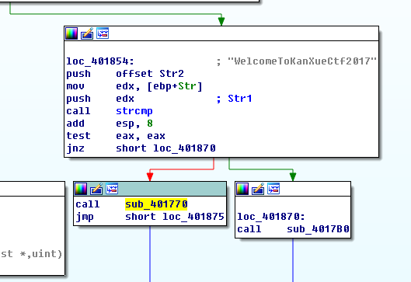Click offset Str2 operand

click(x=150, y=74)
